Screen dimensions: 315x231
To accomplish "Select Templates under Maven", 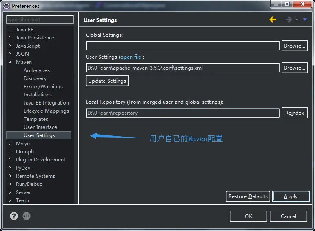I will [x=36, y=119].
